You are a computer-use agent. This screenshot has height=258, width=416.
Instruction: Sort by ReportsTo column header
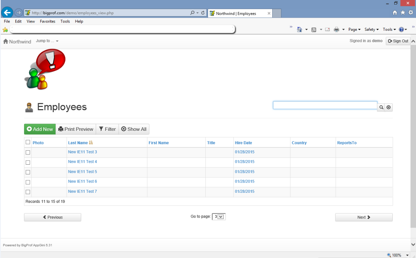click(347, 143)
